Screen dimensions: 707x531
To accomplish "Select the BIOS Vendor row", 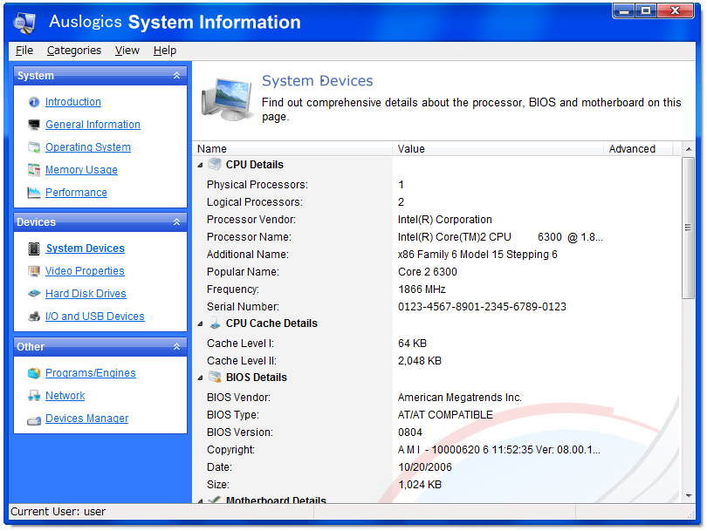I will 436,398.
